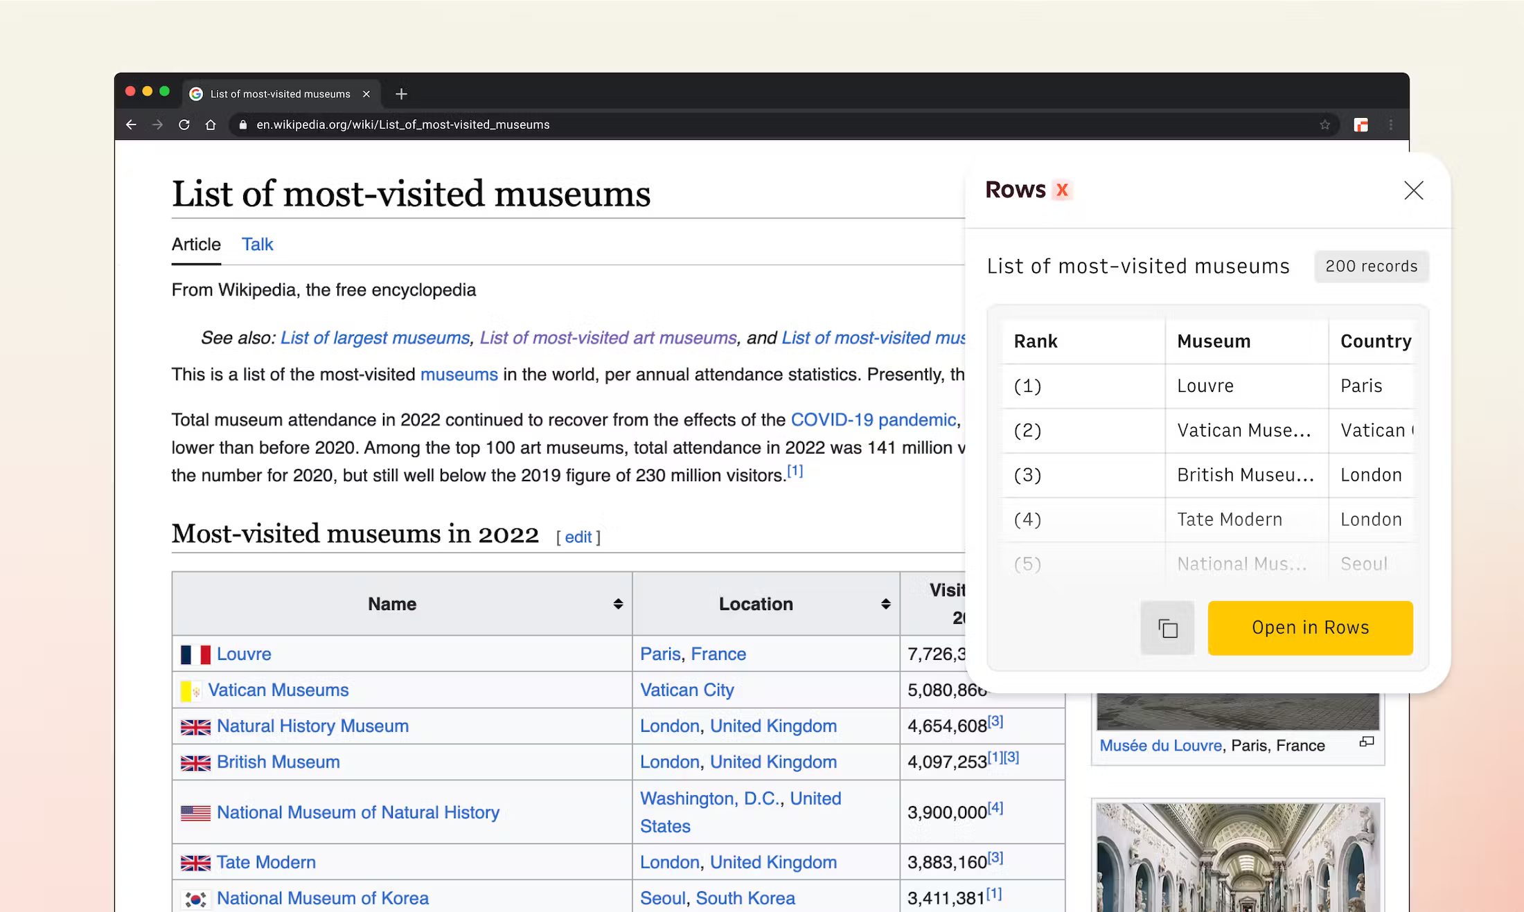Switch to the Talk tab
The height and width of the screenshot is (912, 1524).
(x=257, y=244)
